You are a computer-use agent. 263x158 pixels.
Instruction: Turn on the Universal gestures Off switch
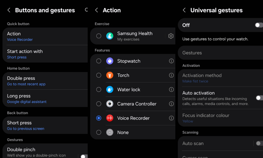(x=259, y=25)
